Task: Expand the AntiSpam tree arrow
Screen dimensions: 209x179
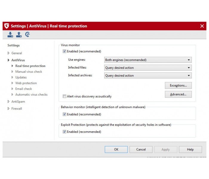Action: tap(9, 101)
